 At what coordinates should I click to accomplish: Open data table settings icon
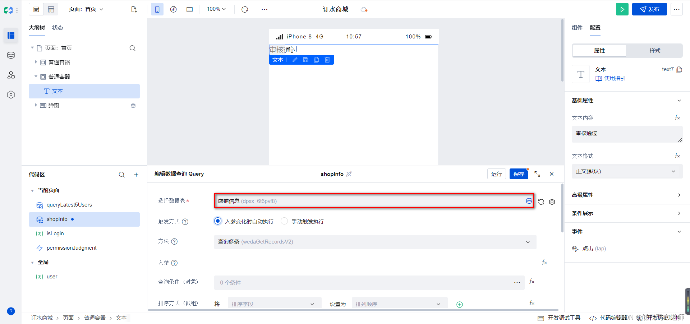pos(552,202)
